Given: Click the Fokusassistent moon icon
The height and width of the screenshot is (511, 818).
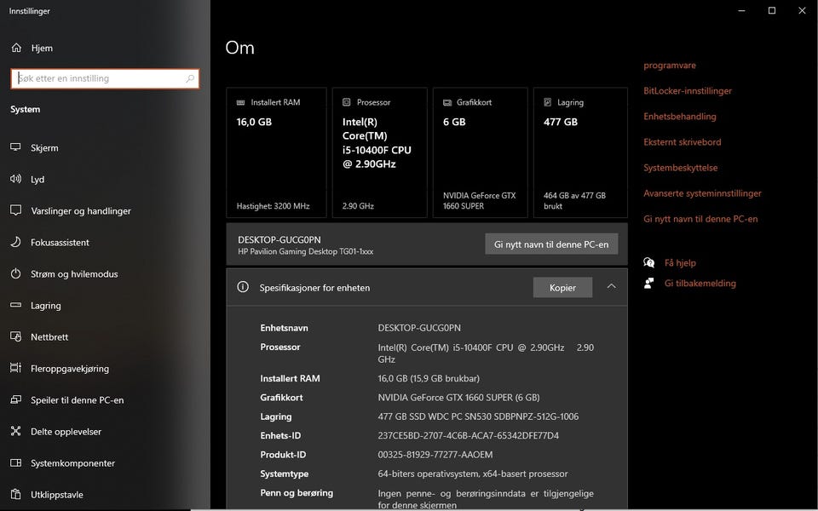Looking at the screenshot, I should (15, 242).
